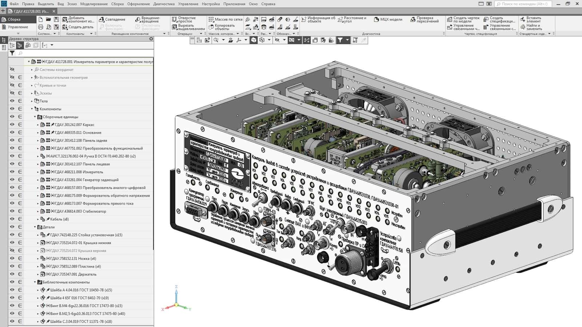Image resolution: width=582 pixels, height=327 pixels.
Task: Open Операции group dropdown arrow
Action: point(201,34)
